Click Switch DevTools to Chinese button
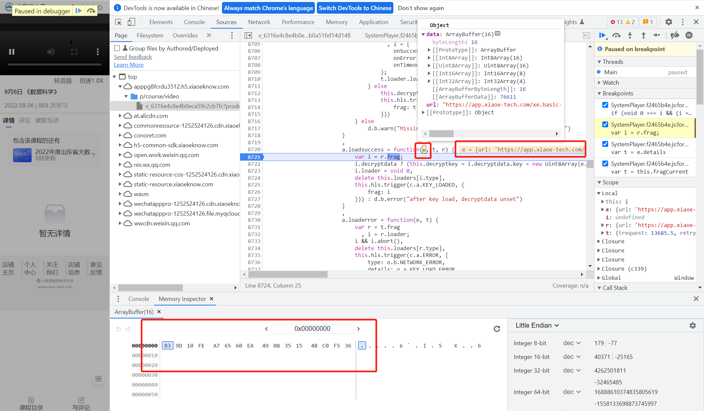This screenshot has height=411, width=704. click(x=355, y=8)
